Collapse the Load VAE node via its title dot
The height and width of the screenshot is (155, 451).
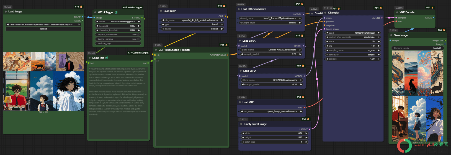click(240, 102)
